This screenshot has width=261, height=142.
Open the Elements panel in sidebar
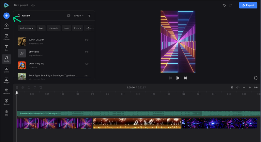pos(7,91)
